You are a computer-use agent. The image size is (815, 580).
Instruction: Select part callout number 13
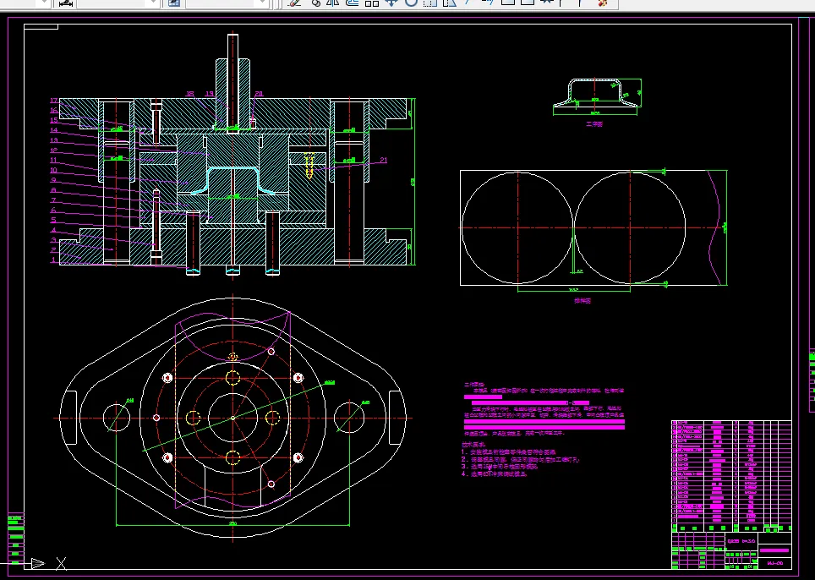[x=53, y=141]
